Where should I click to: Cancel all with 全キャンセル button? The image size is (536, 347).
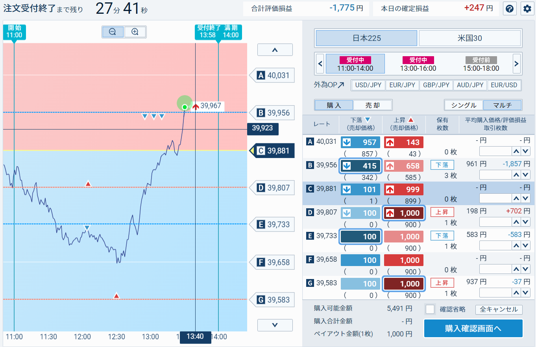point(499,309)
